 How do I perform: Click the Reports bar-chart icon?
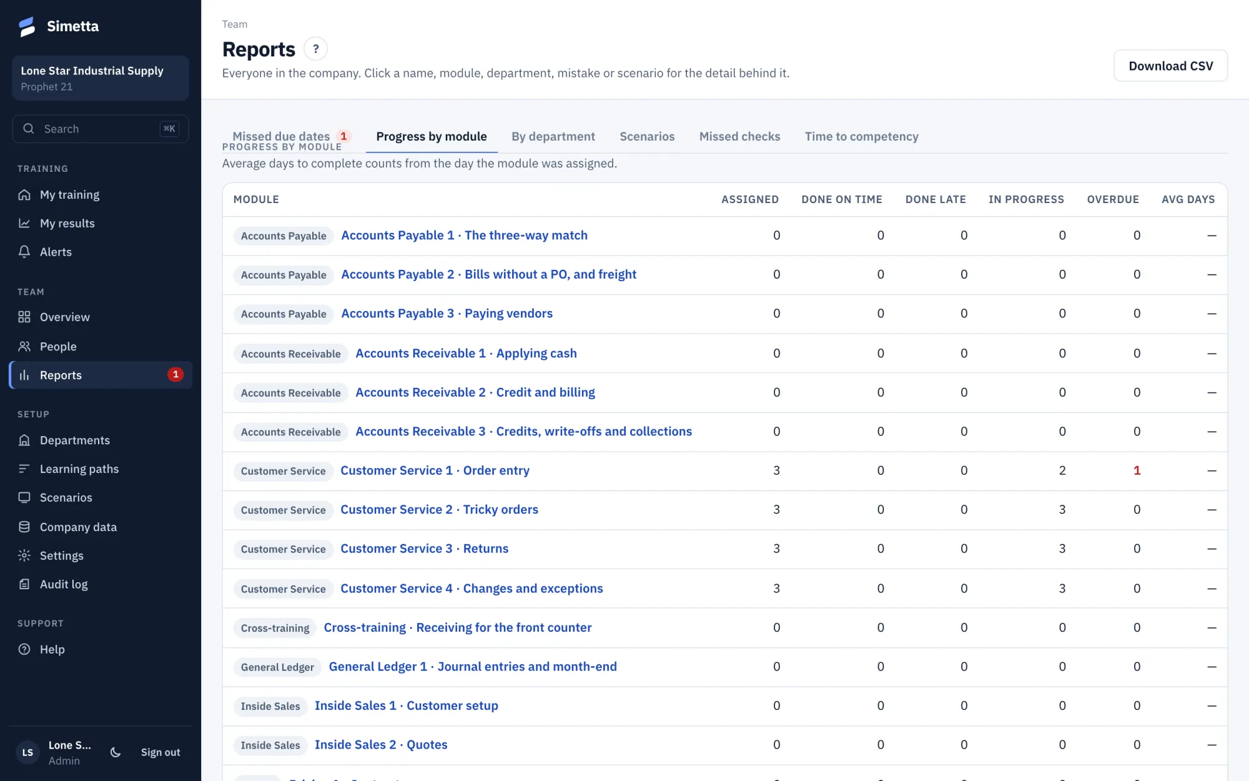[24, 375]
